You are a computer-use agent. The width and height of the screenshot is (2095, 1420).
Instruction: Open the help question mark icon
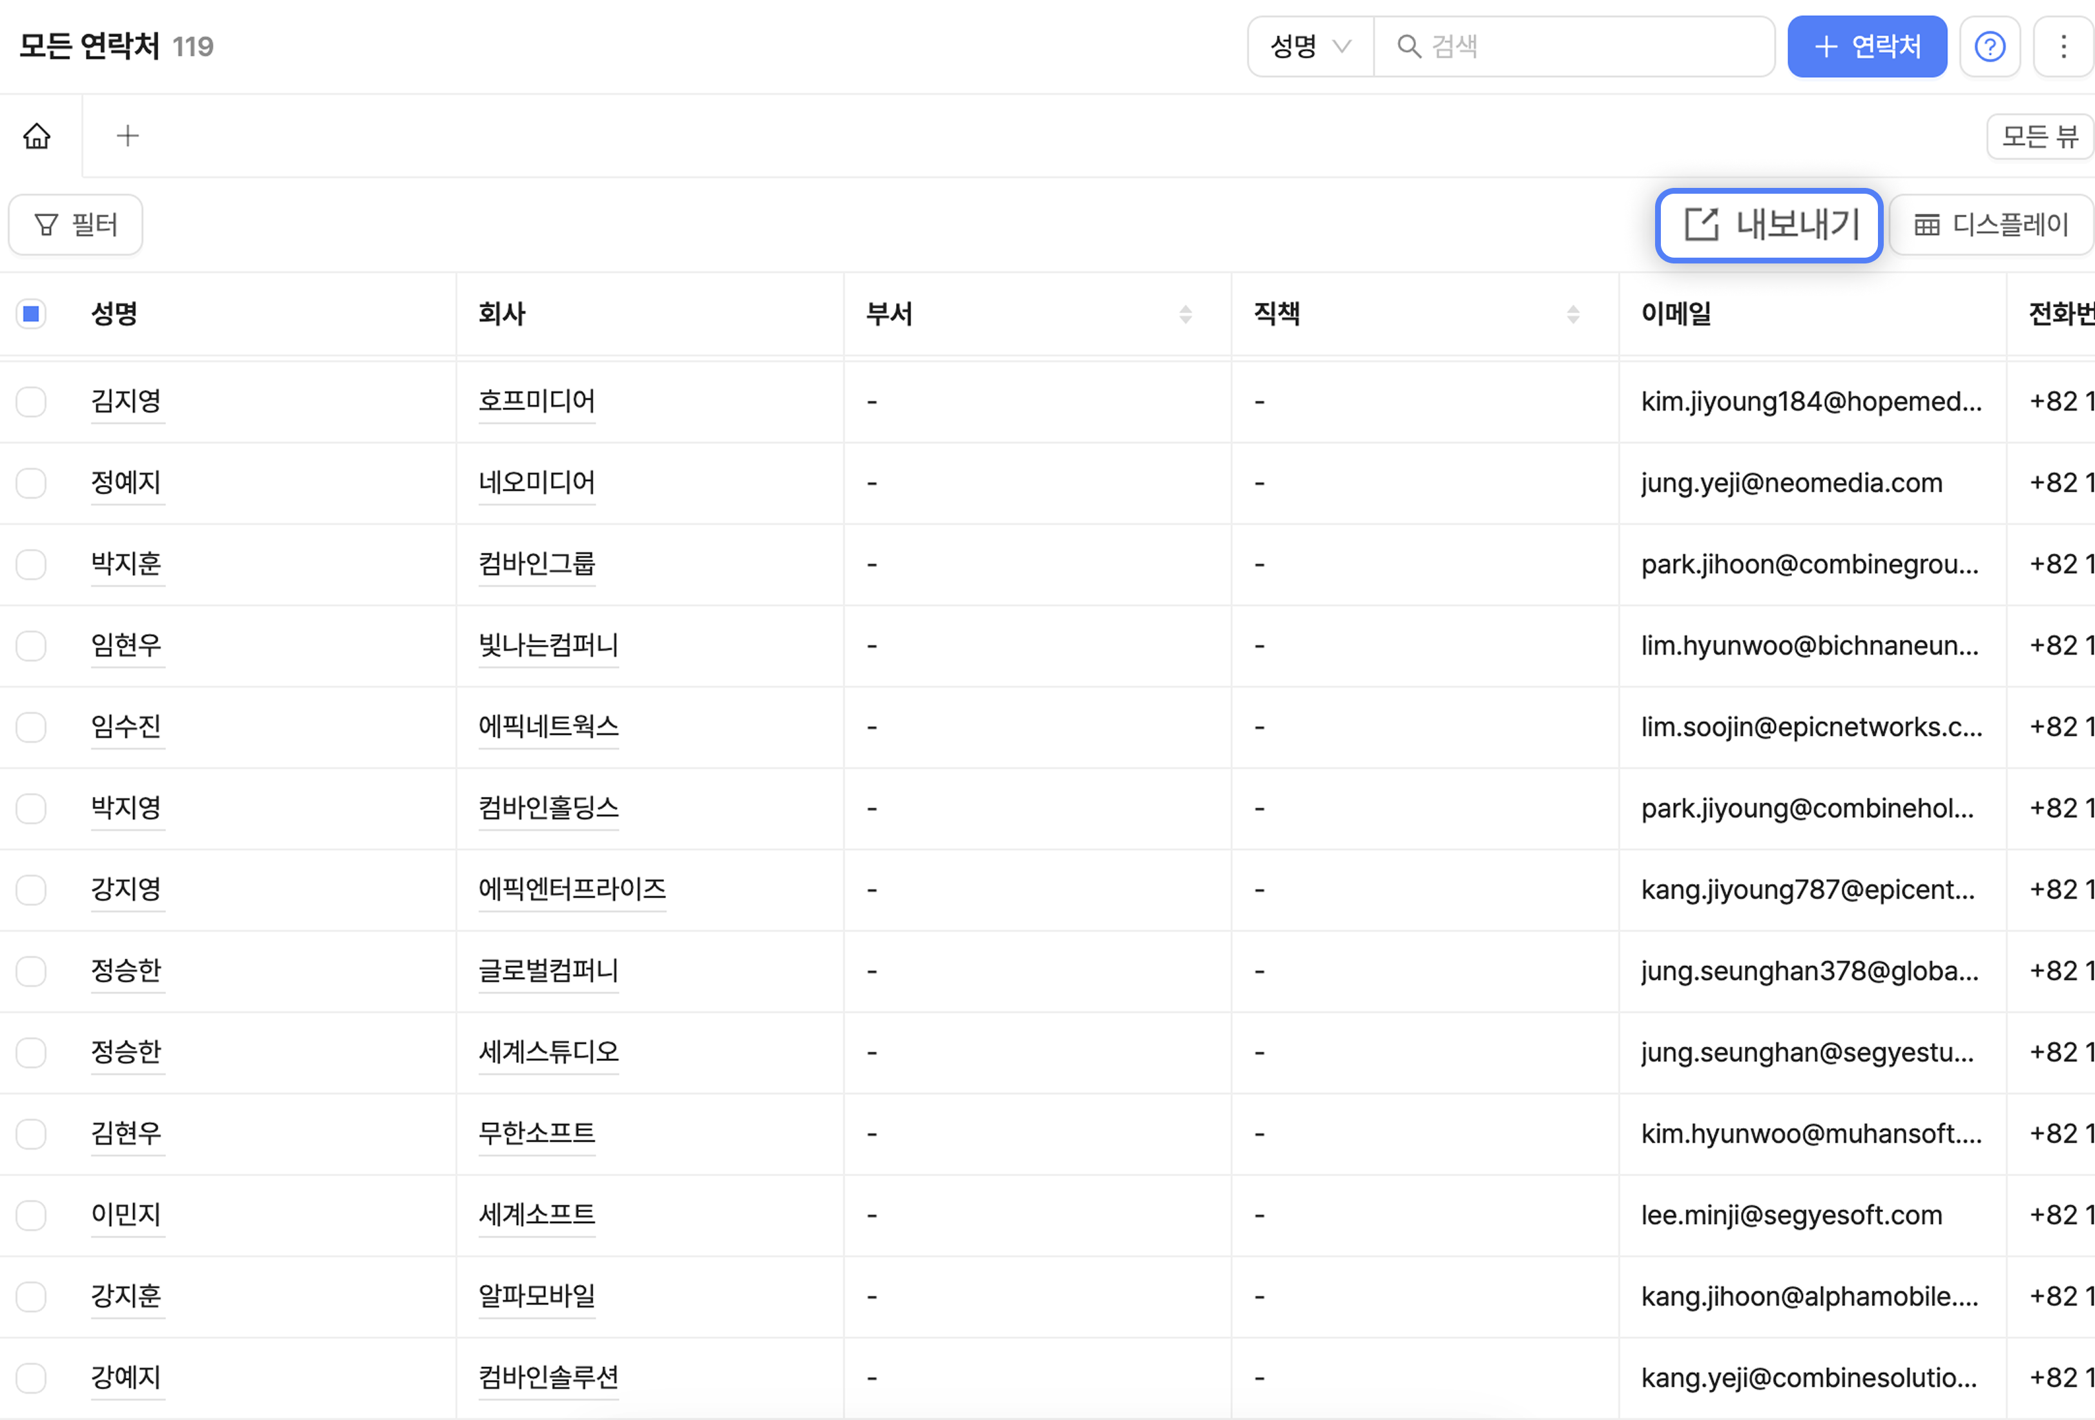coord(1988,47)
